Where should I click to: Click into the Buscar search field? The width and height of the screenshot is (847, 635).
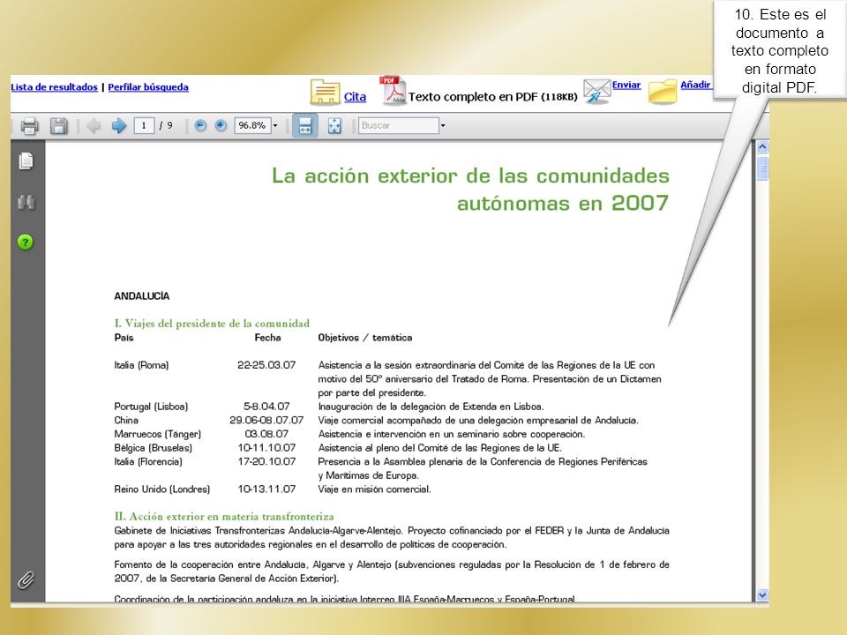399,125
